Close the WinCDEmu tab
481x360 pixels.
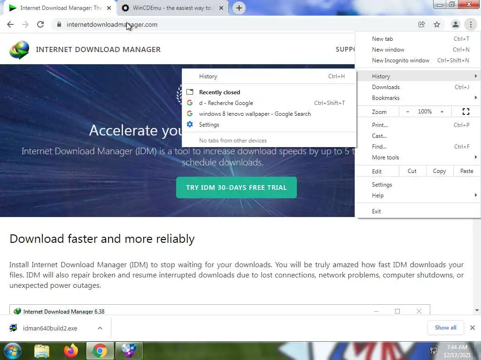pos(221,8)
